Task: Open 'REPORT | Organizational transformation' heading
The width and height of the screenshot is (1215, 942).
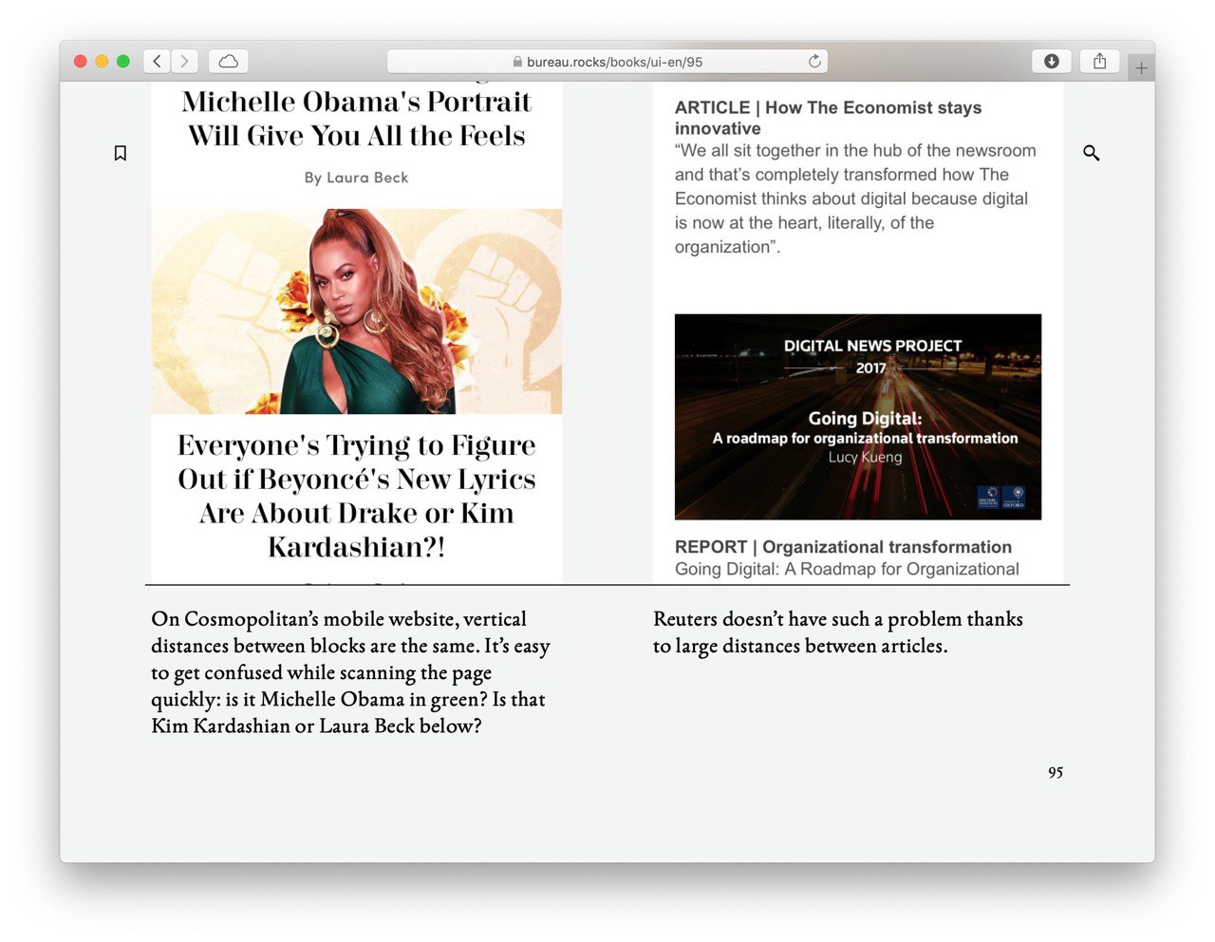Action: tap(843, 547)
